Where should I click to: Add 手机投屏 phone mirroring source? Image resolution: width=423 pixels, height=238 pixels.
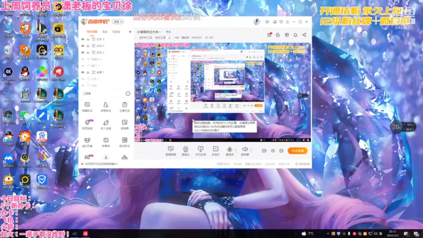pos(200,151)
